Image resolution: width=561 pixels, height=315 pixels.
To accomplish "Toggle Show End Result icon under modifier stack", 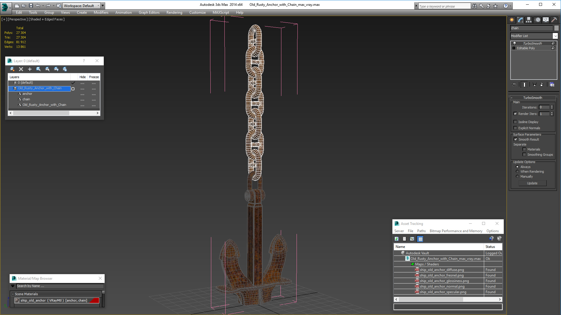I will pyautogui.click(x=524, y=85).
